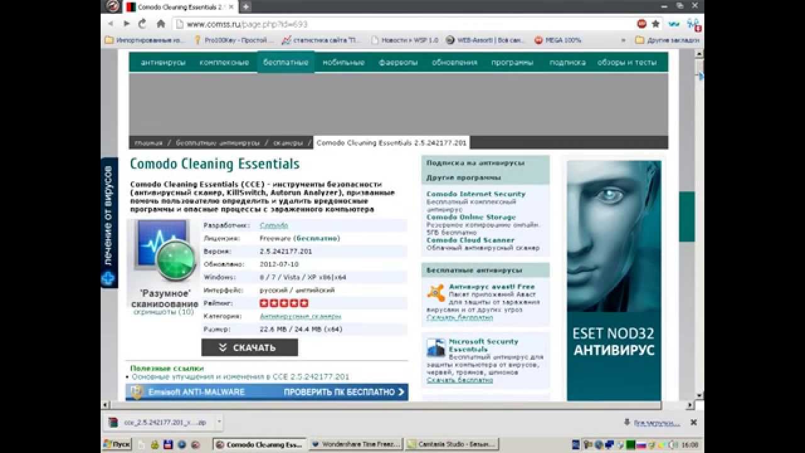Screen dimensions: 805x453
Task: Open the обзоры и тесты menu item
Action: pyautogui.click(x=627, y=62)
